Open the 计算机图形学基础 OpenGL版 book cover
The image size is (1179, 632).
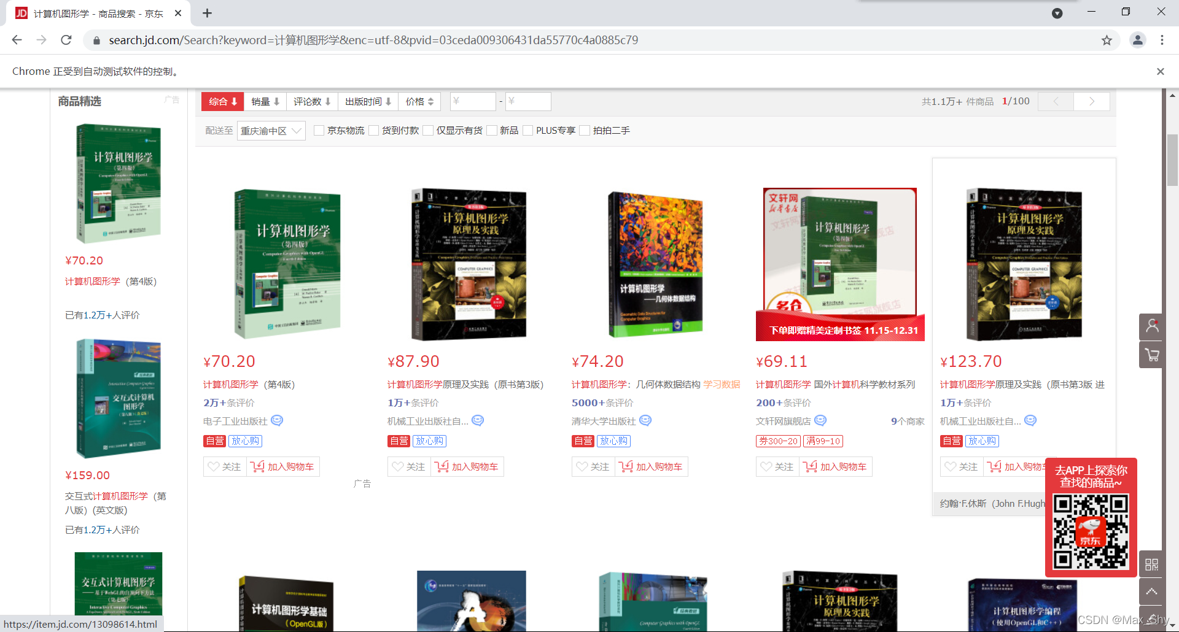click(x=286, y=604)
